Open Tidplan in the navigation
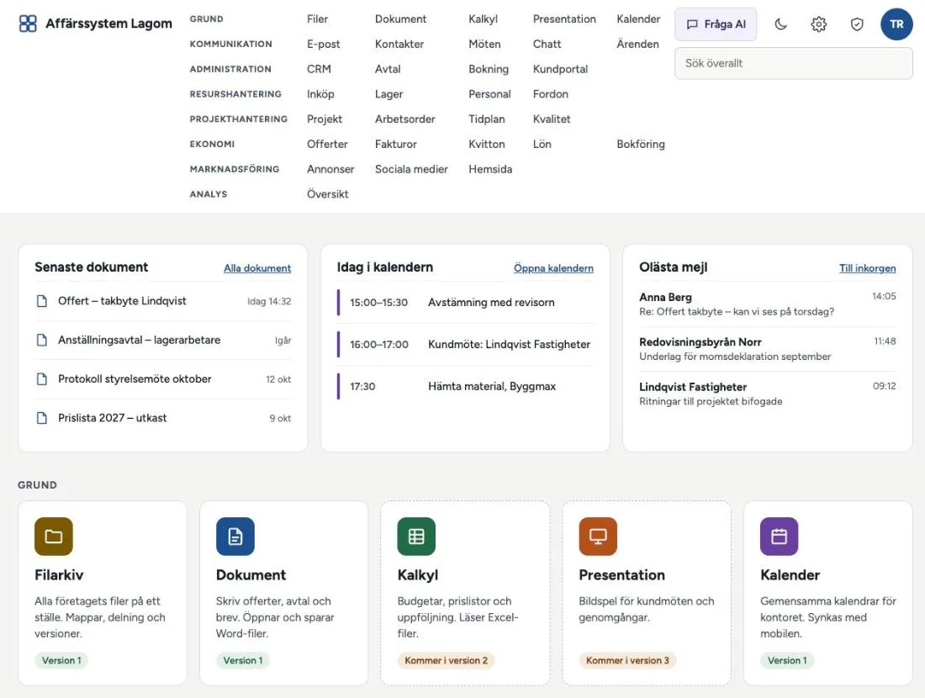The image size is (925, 698). coord(487,119)
